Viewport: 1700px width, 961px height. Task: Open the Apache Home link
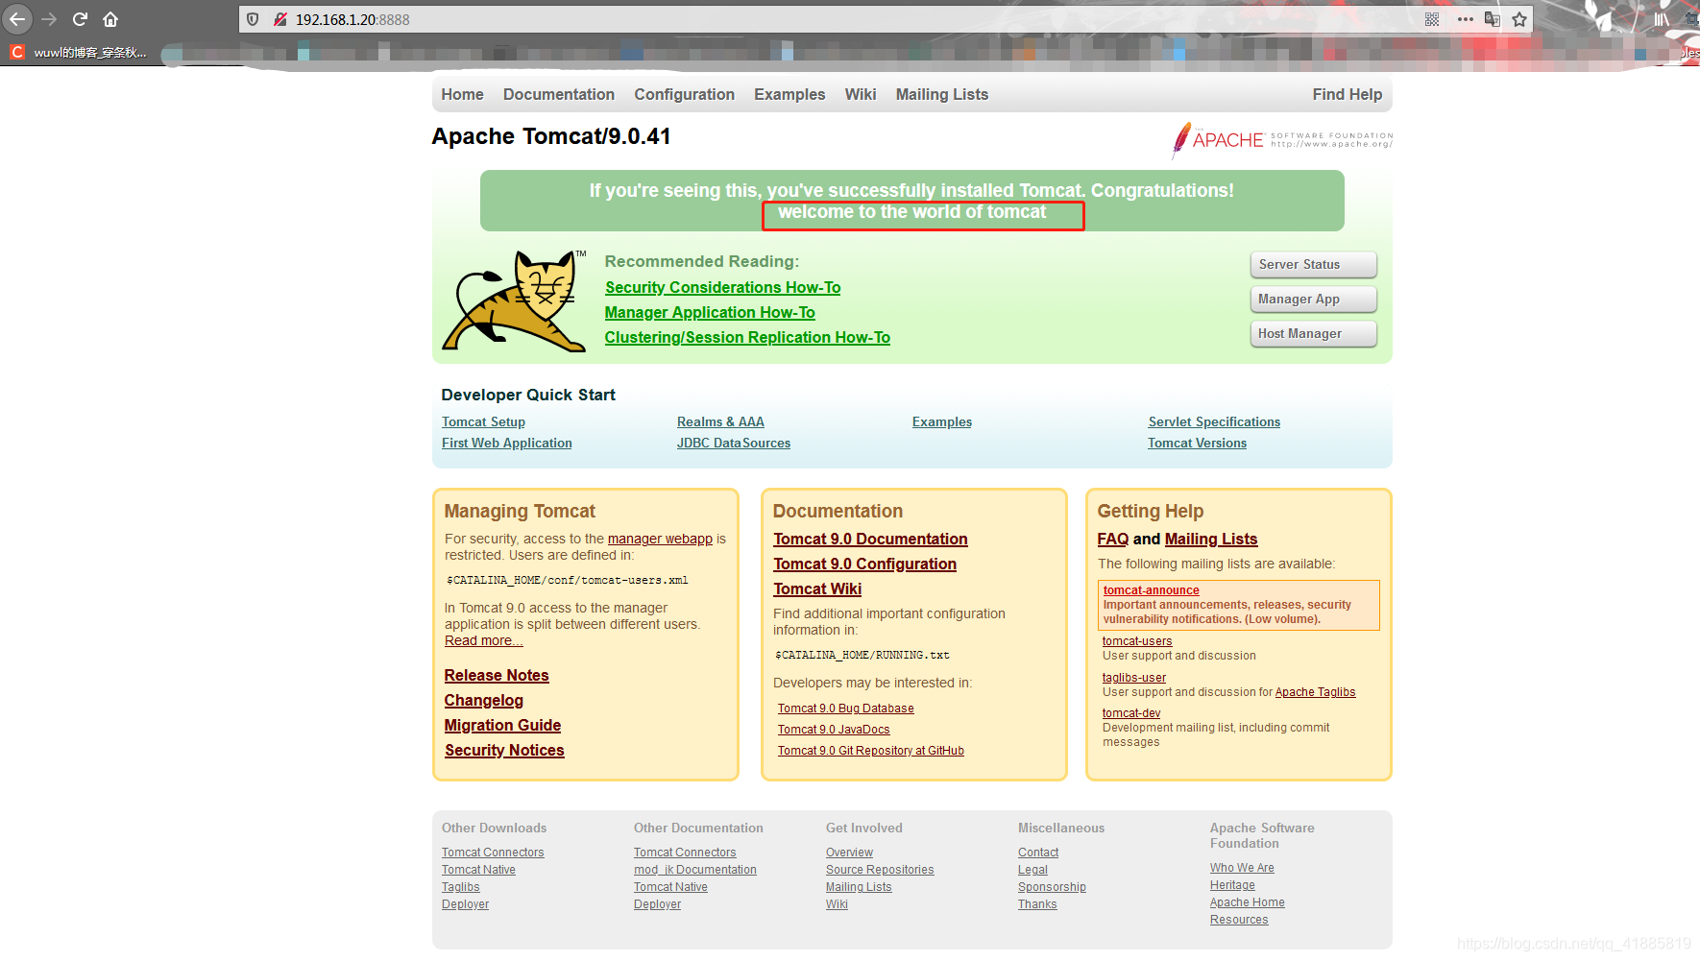(x=1247, y=902)
